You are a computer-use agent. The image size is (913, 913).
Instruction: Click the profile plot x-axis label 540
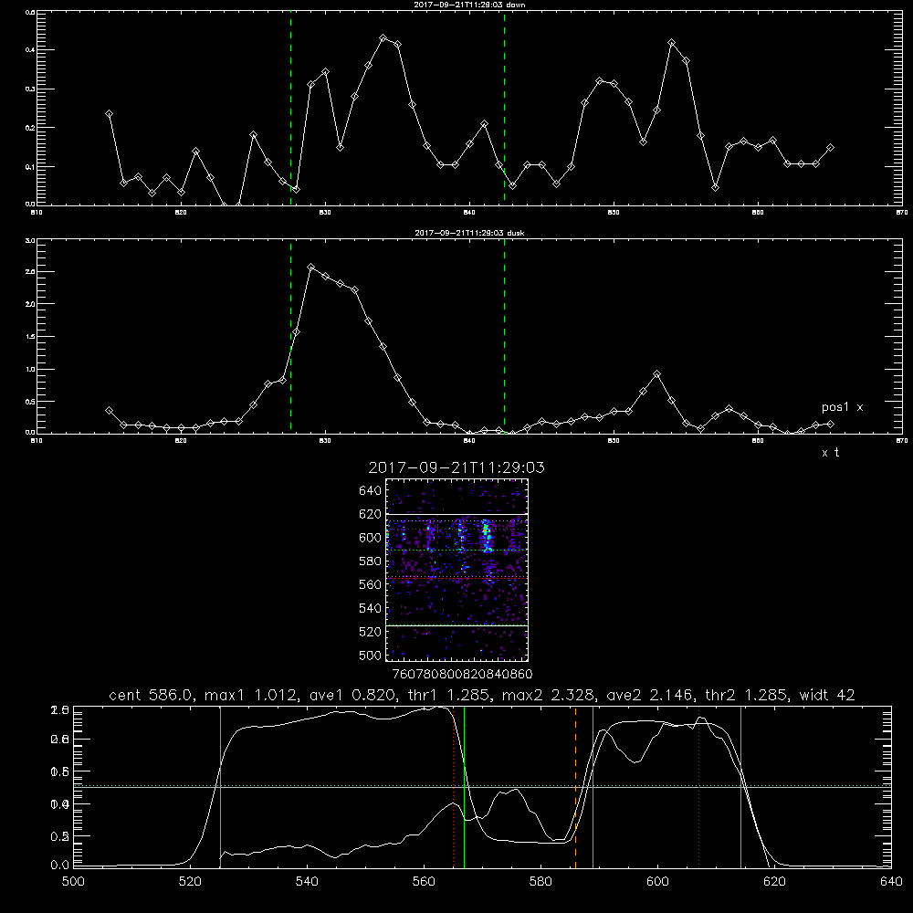307,882
